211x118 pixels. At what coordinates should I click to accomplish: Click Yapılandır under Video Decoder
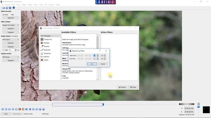[x=11, y=18]
